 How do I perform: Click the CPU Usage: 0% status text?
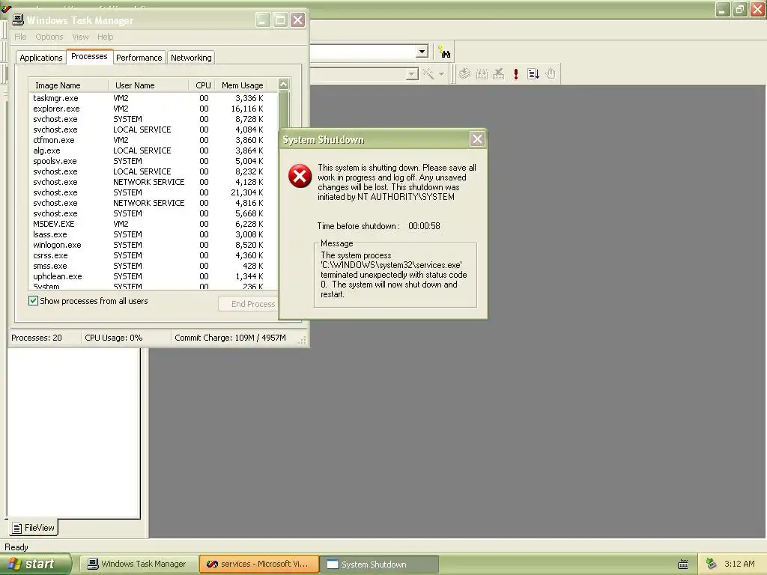click(114, 338)
